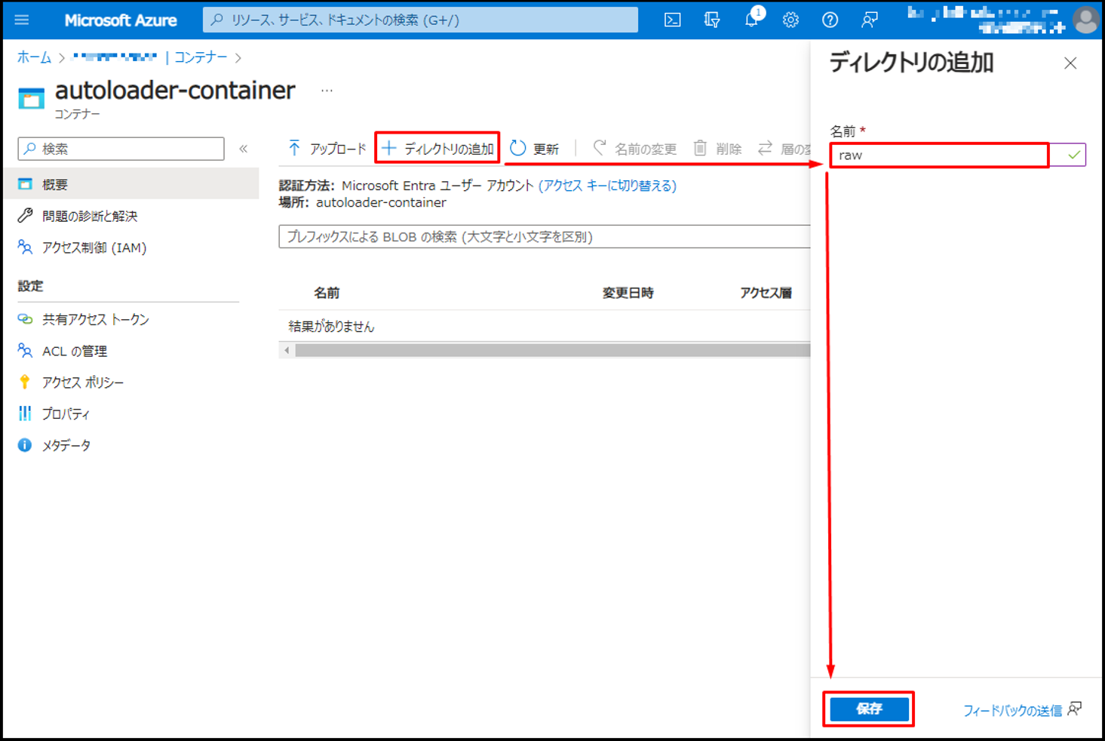Open the notifications bell
This screenshot has width=1105, height=741.
[x=751, y=20]
